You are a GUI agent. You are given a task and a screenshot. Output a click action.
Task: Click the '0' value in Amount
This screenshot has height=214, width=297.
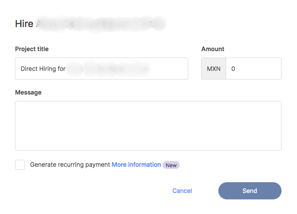233,69
